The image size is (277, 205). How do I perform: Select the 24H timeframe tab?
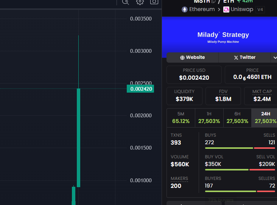[264, 118]
